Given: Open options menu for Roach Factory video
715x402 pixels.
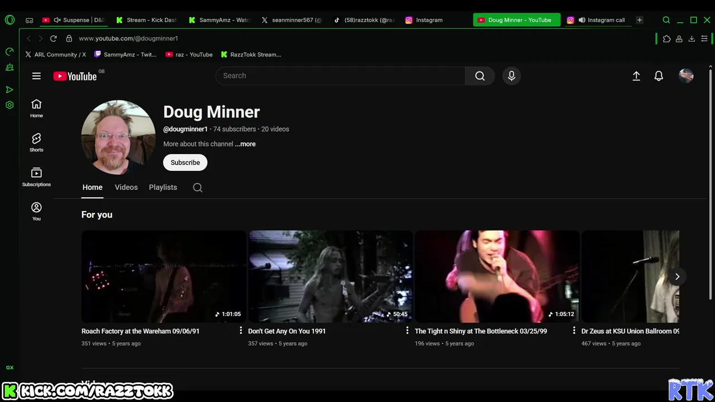Looking at the screenshot, I should click(241, 331).
